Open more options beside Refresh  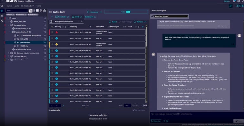tap(145, 22)
